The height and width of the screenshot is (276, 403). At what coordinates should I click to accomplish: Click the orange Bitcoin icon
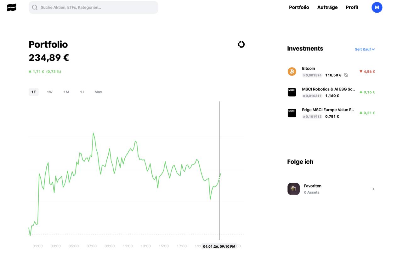point(292,72)
